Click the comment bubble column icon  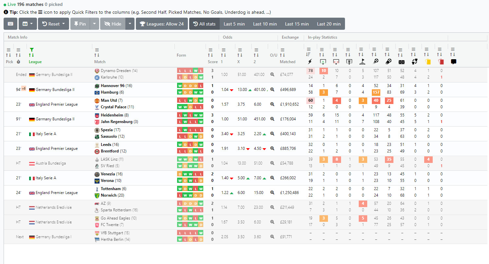pos(453,62)
